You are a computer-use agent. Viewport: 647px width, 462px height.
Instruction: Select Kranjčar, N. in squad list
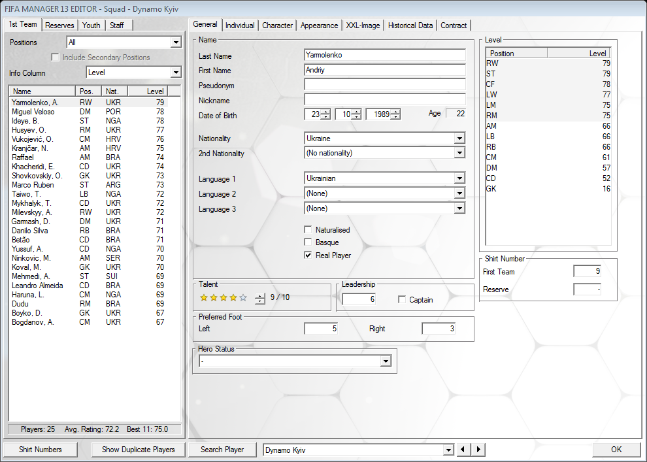(88, 148)
